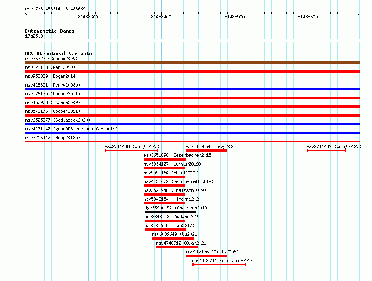Open nsv1130711 (Alsmadi2014) label
The width and height of the screenshot is (372, 281).
coord(222,261)
